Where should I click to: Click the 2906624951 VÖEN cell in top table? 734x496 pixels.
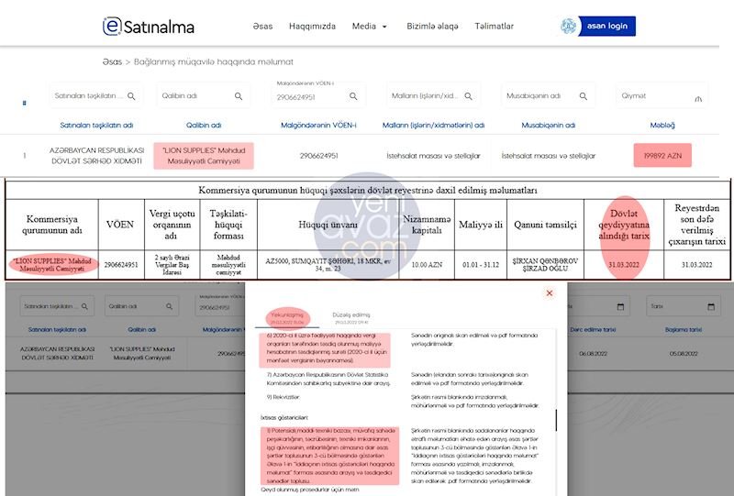tap(318, 156)
